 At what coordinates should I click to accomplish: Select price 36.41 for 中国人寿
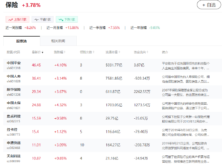coord(36,78)
